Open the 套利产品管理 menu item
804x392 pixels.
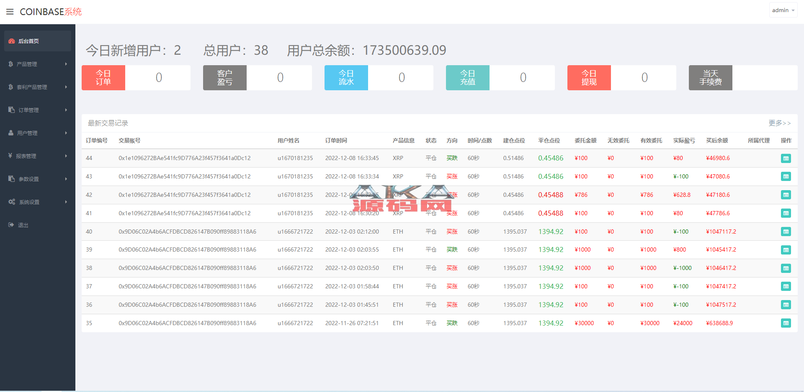(x=32, y=87)
